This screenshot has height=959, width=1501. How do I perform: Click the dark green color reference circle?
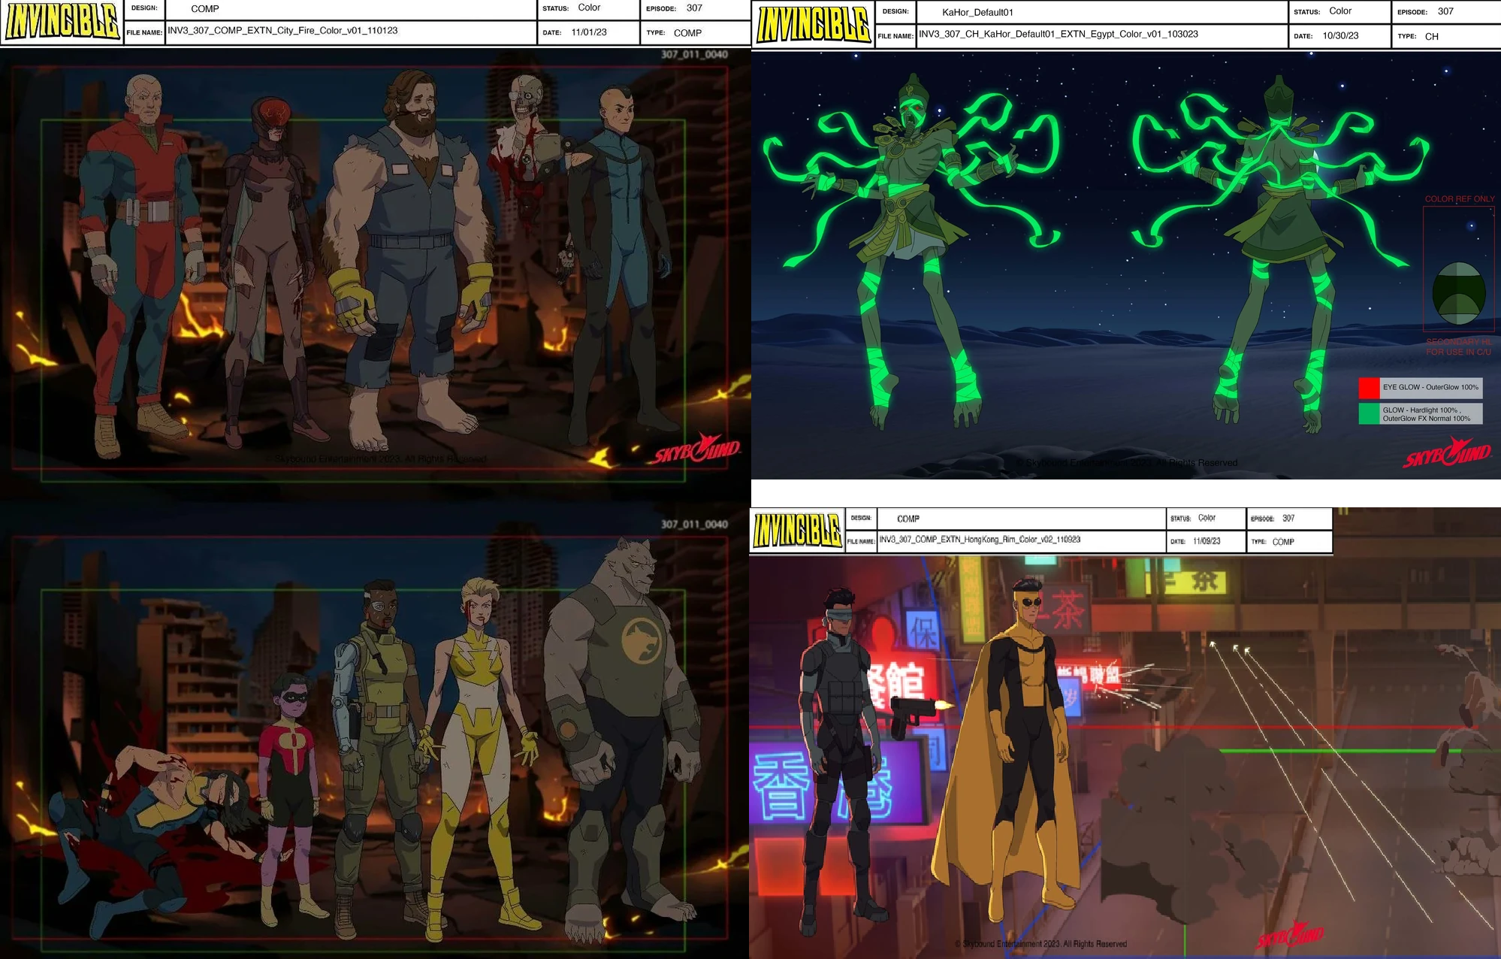tap(1458, 293)
